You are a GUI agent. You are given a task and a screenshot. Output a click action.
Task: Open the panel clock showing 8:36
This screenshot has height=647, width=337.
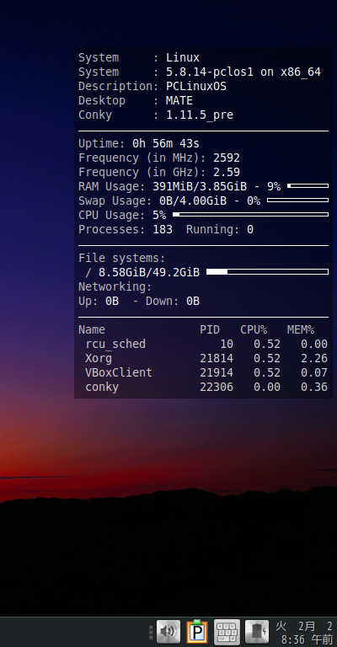(308, 640)
